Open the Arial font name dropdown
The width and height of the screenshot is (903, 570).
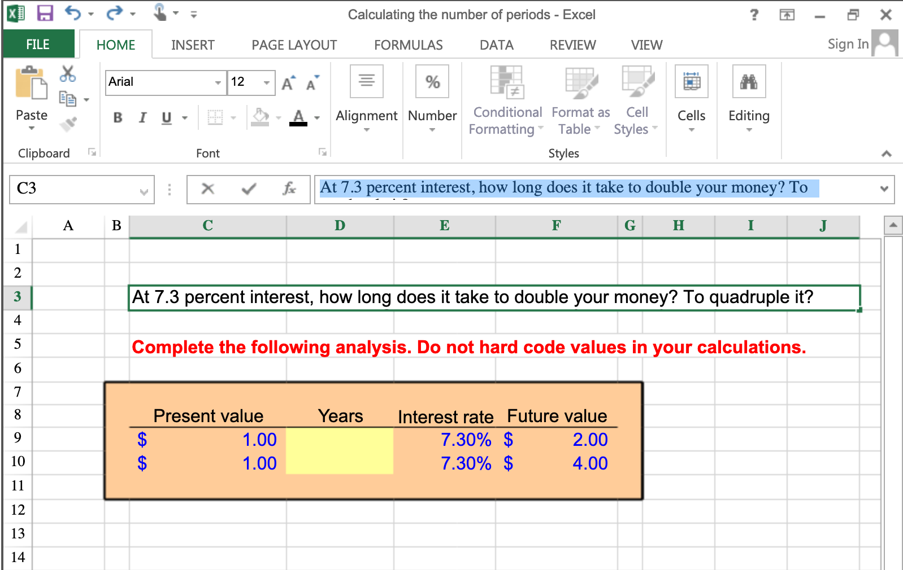click(x=218, y=82)
